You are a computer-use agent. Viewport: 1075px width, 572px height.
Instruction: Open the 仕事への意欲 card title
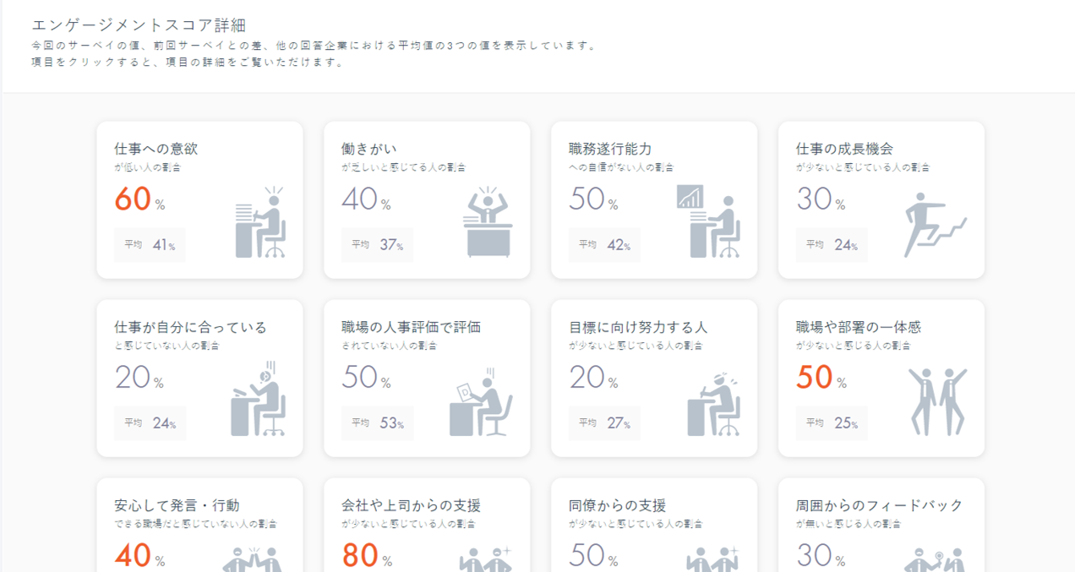pos(156,149)
